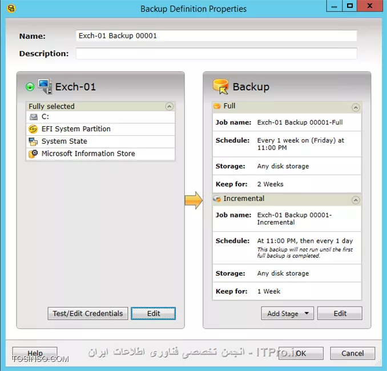This screenshot has width=387, height=371.
Task: Click the Backup Exec app icon in title bar
Action: point(11,9)
